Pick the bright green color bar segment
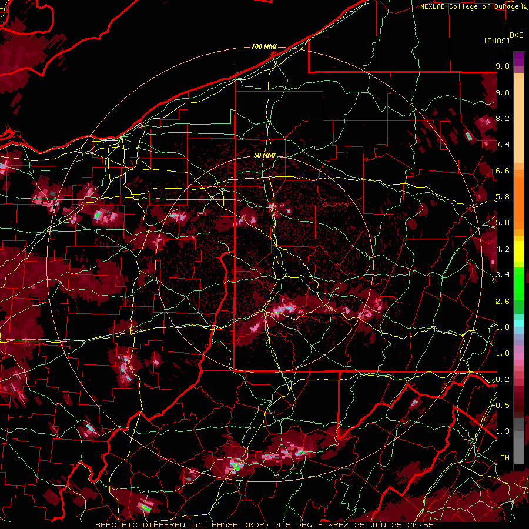Viewport: 529px width, 529px height. [519, 283]
